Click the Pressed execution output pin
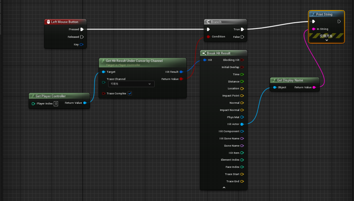Viewport: 354px width, 201px height. (x=82, y=30)
